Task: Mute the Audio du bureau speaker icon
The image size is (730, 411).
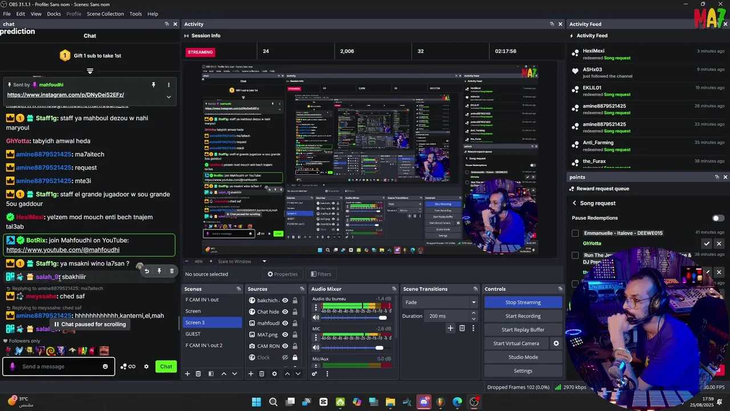Action: [316, 318]
